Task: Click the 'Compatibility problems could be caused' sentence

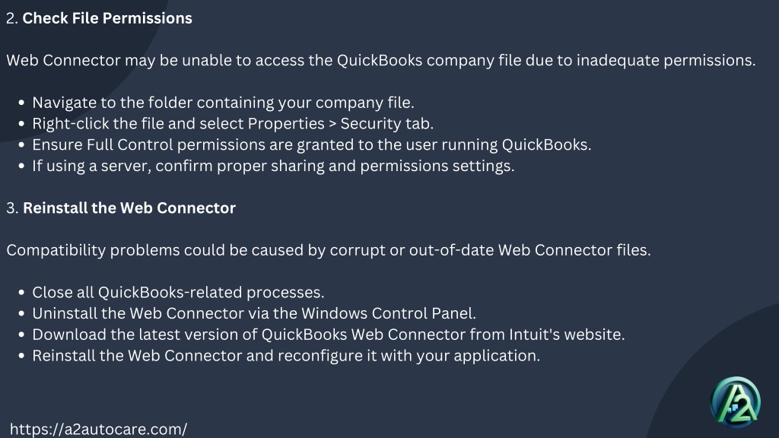Action: (x=329, y=250)
